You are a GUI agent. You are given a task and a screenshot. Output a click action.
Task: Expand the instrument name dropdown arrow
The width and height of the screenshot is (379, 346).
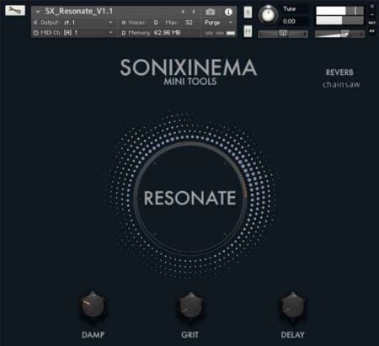38,12
